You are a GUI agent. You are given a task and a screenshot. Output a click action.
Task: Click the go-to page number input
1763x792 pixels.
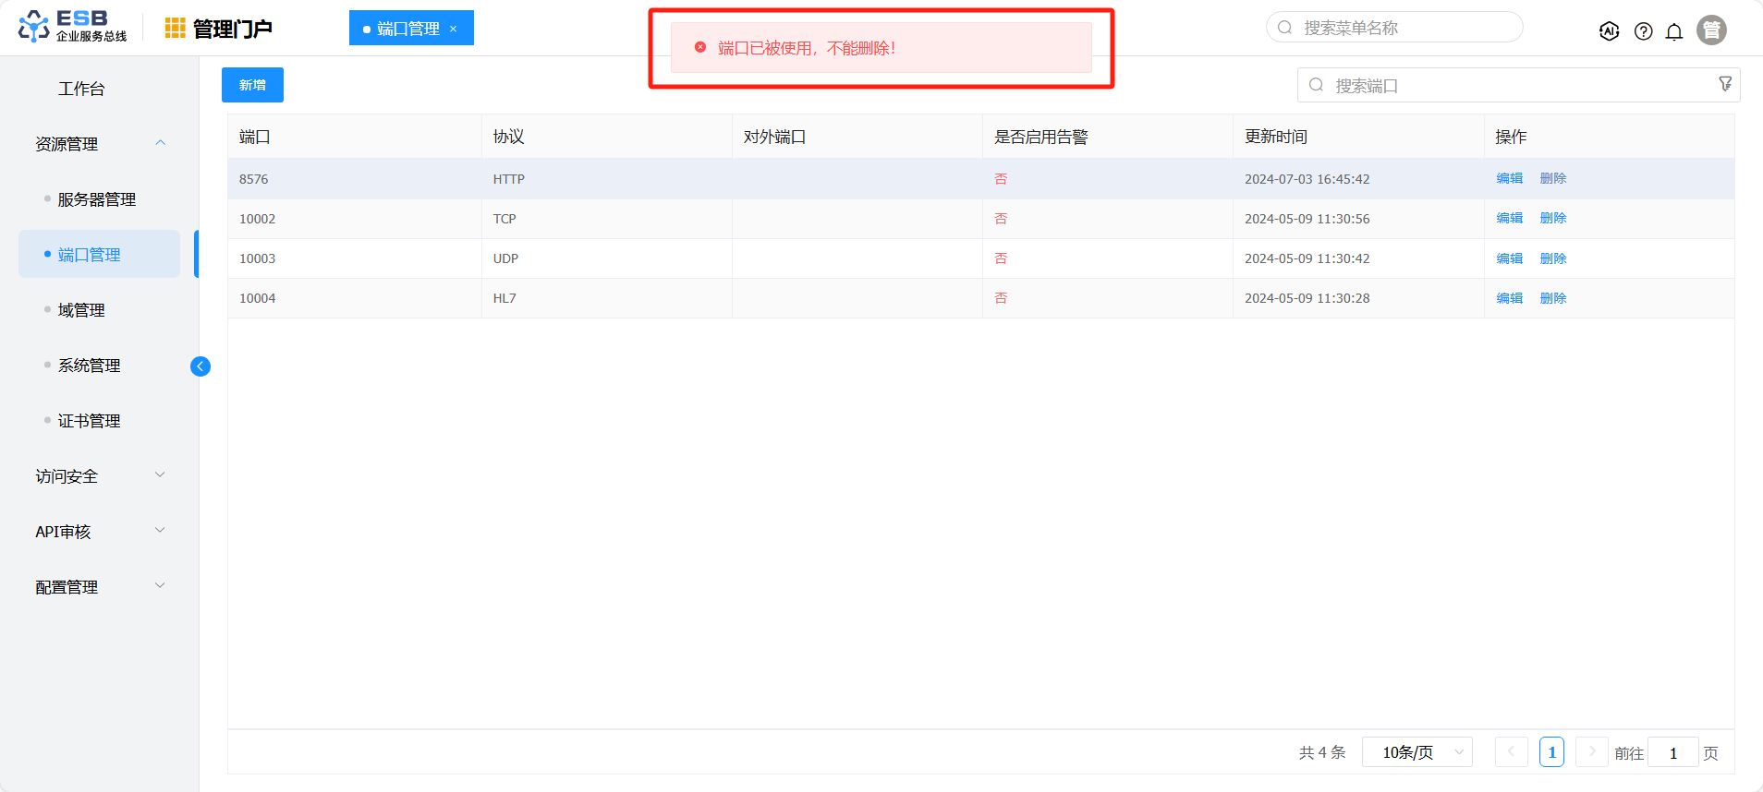[x=1672, y=752]
